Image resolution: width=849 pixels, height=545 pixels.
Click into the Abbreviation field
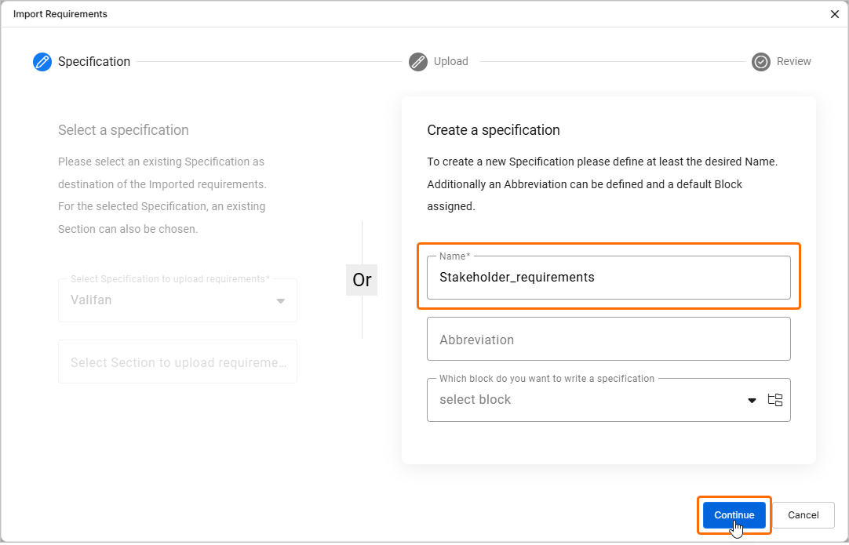coord(608,340)
